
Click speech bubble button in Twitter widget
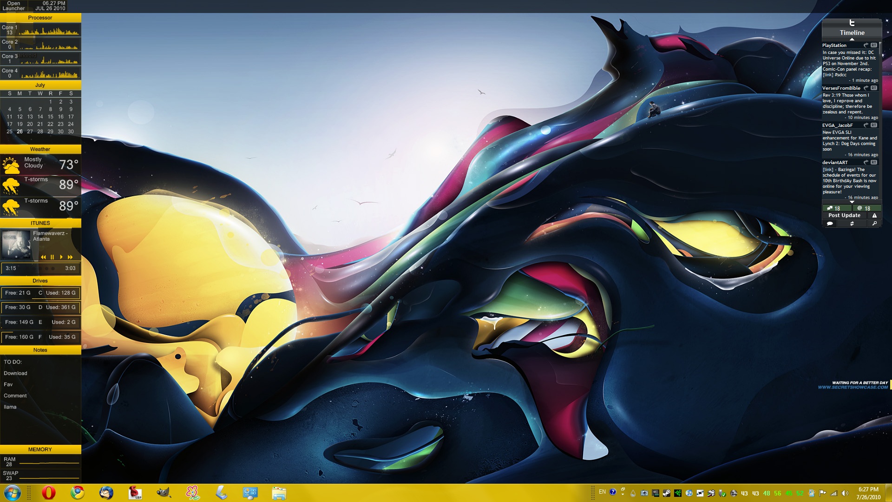point(830,224)
